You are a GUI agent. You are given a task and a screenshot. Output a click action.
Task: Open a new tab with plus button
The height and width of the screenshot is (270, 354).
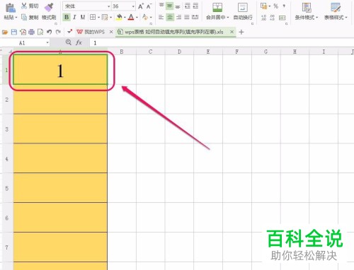pyautogui.click(x=241, y=32)
